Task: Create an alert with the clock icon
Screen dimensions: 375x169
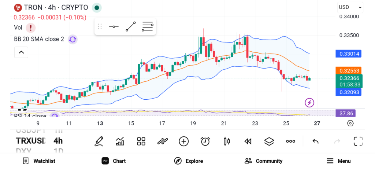Action: click(205, 141)
